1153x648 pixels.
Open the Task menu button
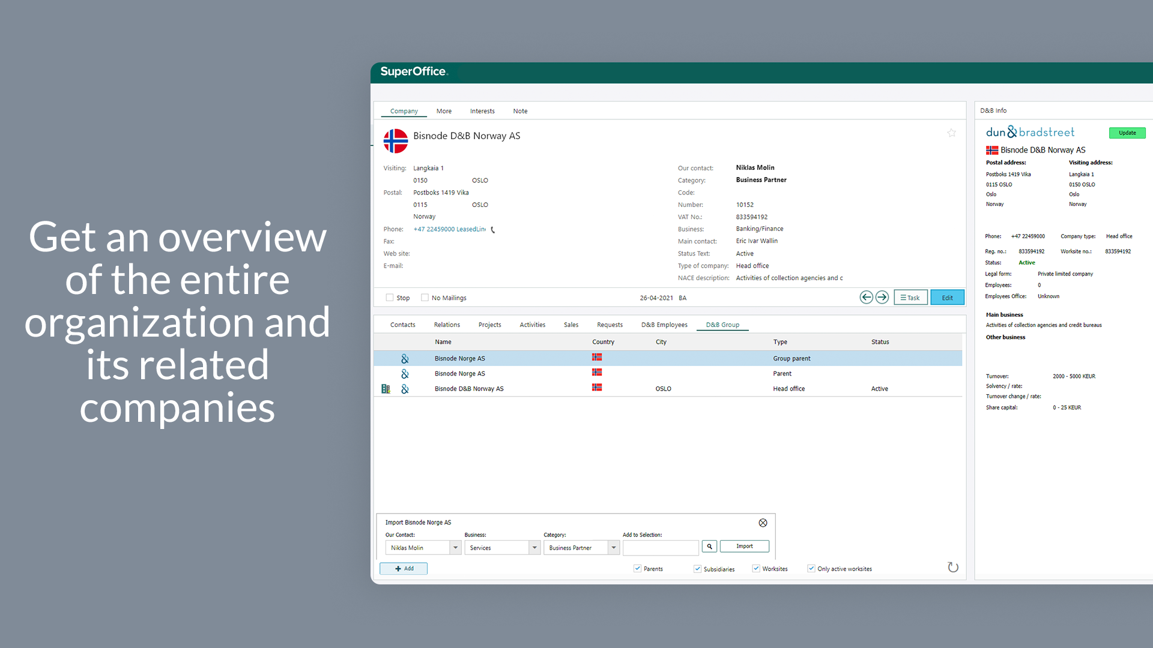[910, 298]
